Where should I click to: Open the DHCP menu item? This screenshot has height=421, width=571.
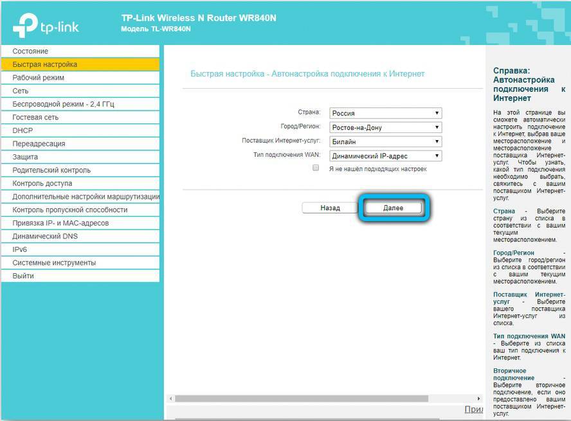(23, 130)
